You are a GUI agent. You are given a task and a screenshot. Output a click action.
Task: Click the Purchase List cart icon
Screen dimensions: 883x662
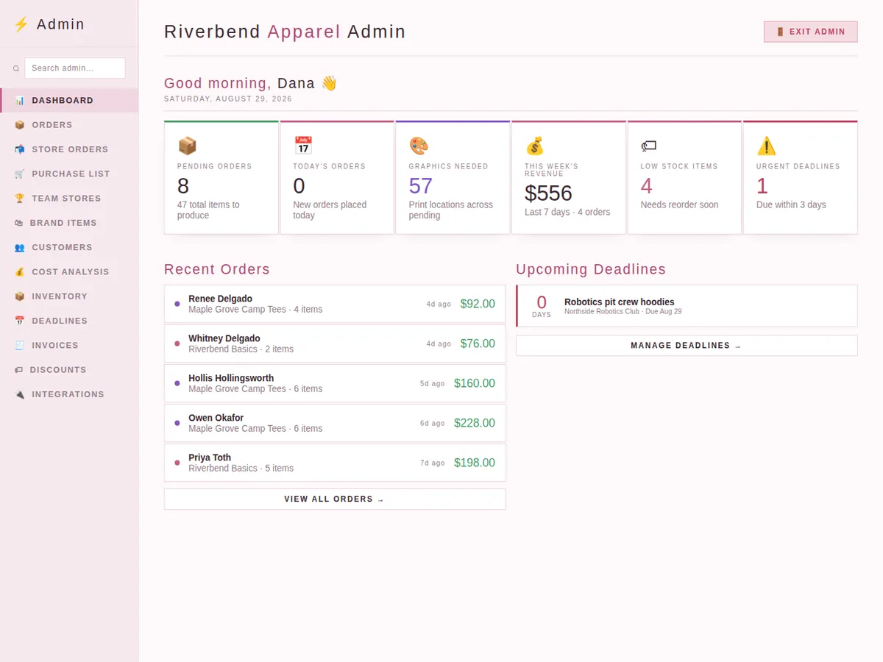(20, 174)
